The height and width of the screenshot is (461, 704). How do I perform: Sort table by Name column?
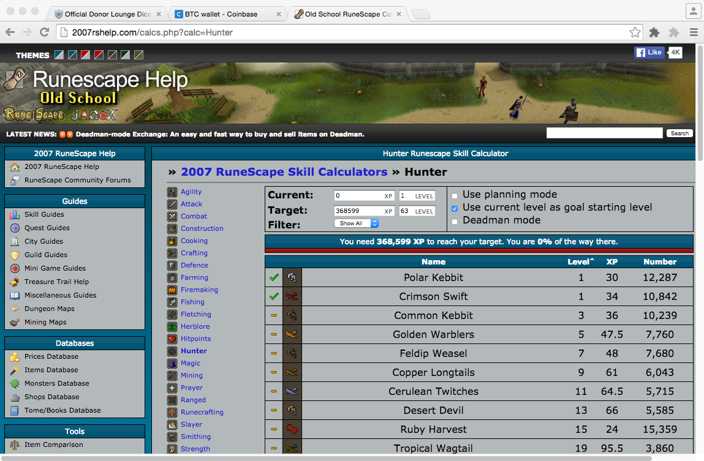(433, 262)
